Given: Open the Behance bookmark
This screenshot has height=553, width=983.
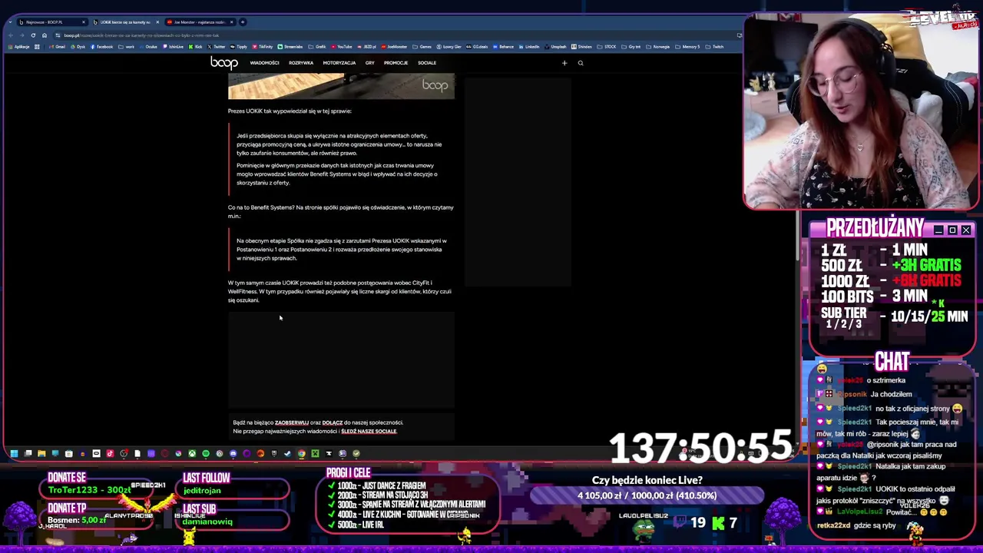Looking at the screenshot, I should point(503,47).
